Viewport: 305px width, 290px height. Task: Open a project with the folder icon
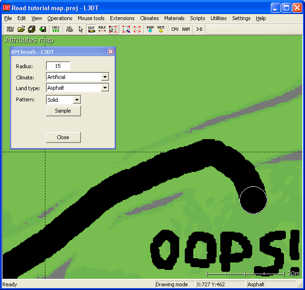(x=21, y=29)
